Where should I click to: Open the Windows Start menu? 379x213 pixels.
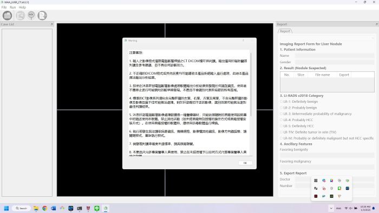(x=6, y=208)
